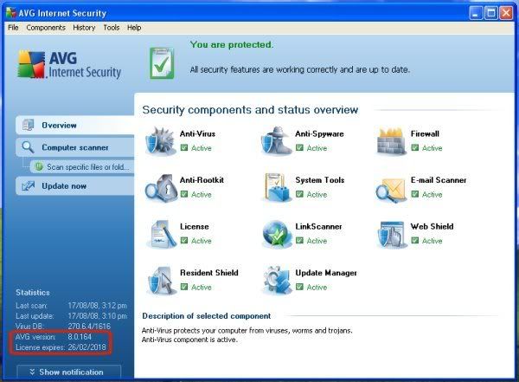Open the E-mail Scanner envelope icon

tap(391, 190)
